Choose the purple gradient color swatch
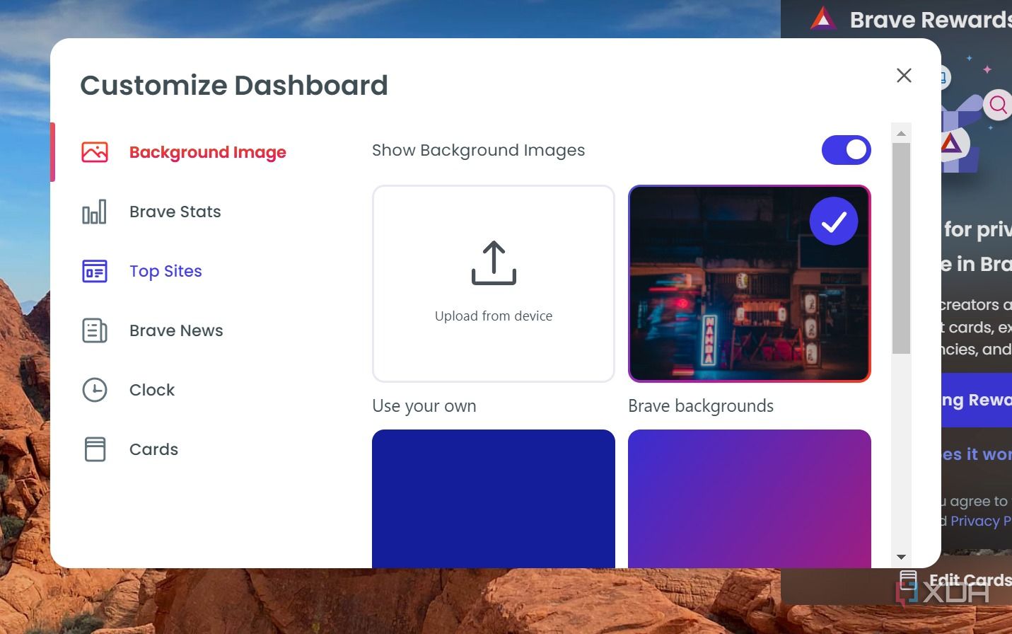Viewport: 1012px width, 634px height. tap(750, 499)
